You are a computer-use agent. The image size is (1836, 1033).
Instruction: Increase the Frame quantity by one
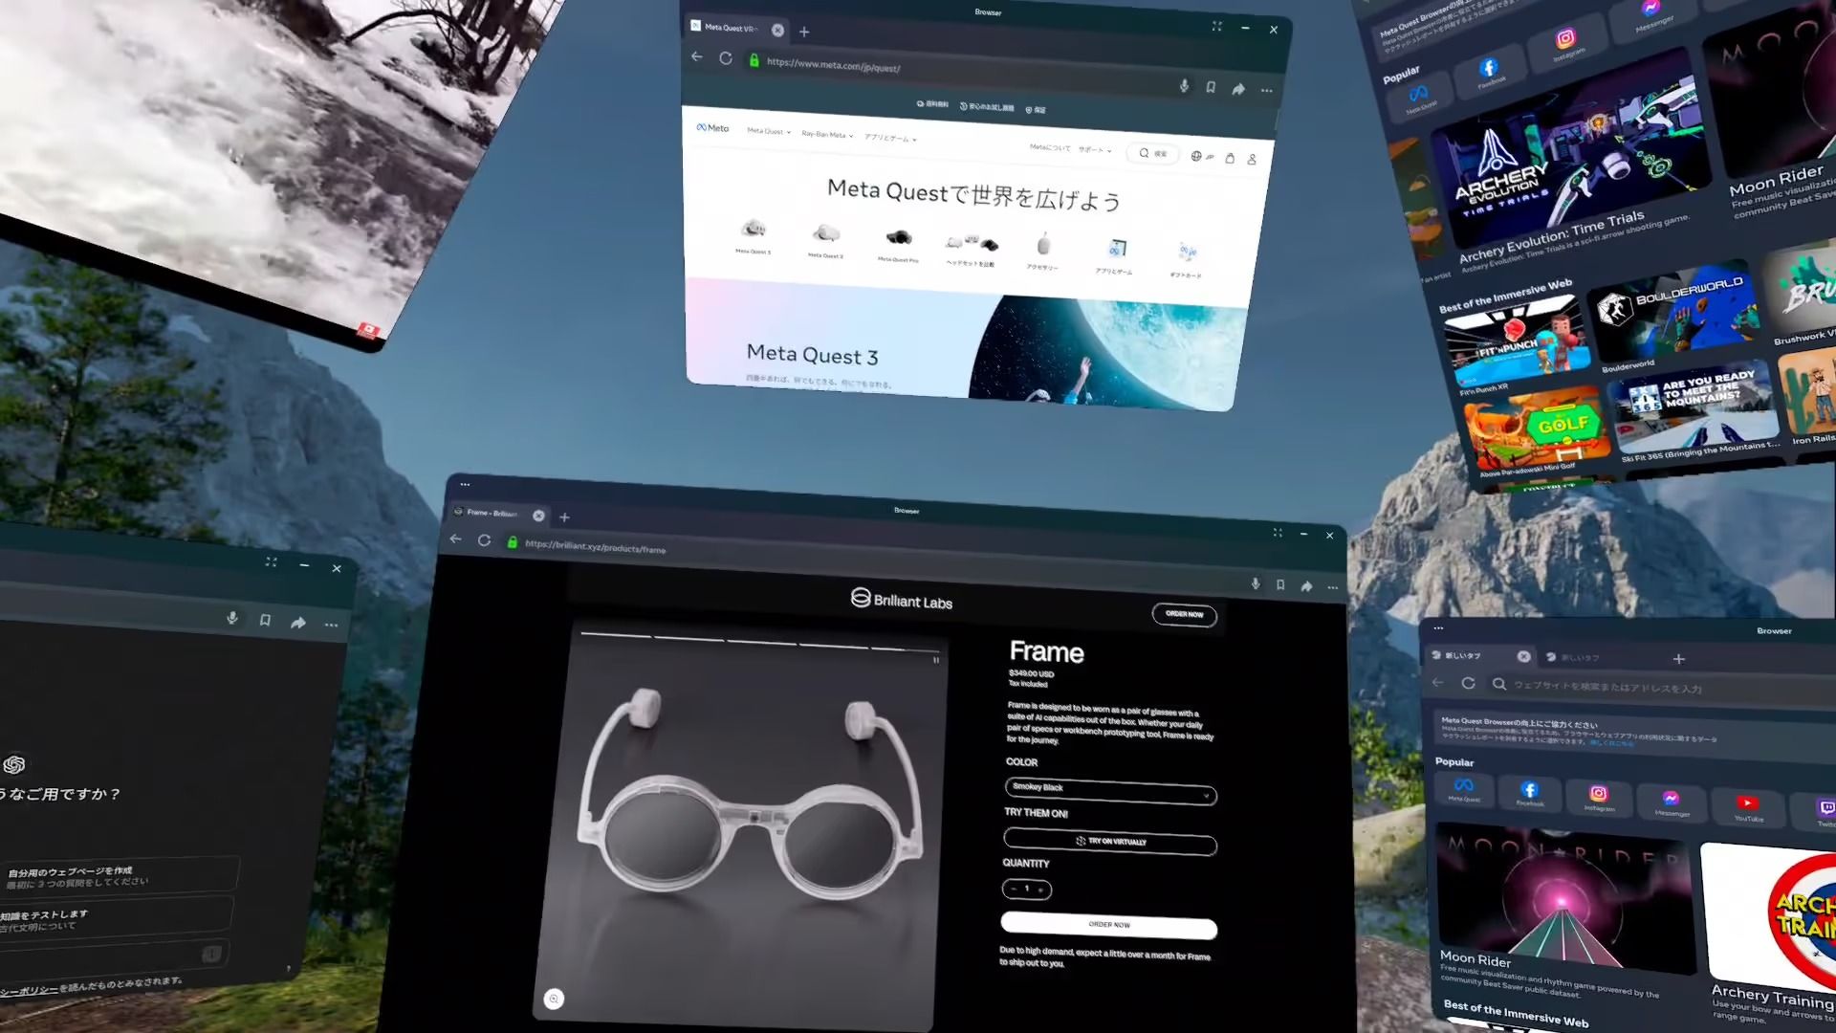(1041, 890)
